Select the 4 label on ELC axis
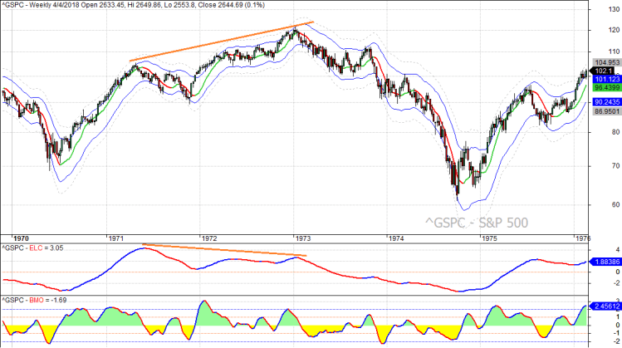This screenshot has height=348, width=622. (618, 250)
